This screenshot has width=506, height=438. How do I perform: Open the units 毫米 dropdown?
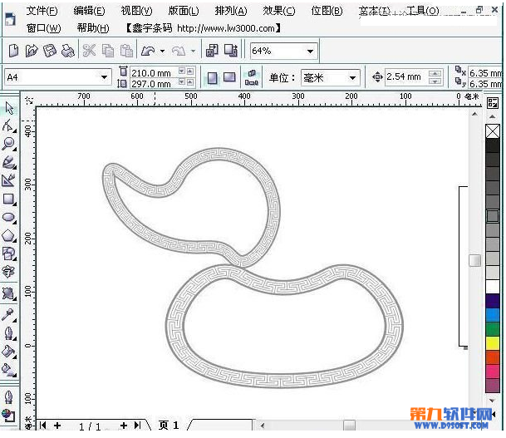(x=353, y=78)
